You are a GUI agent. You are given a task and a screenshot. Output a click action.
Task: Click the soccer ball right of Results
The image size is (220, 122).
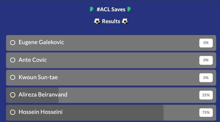(125, 21)
